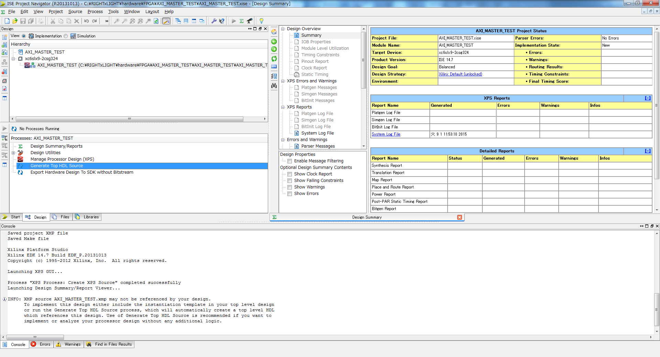Click the New file toolbar icon
Screen dimensions: 660x357
tap(7, 21)
